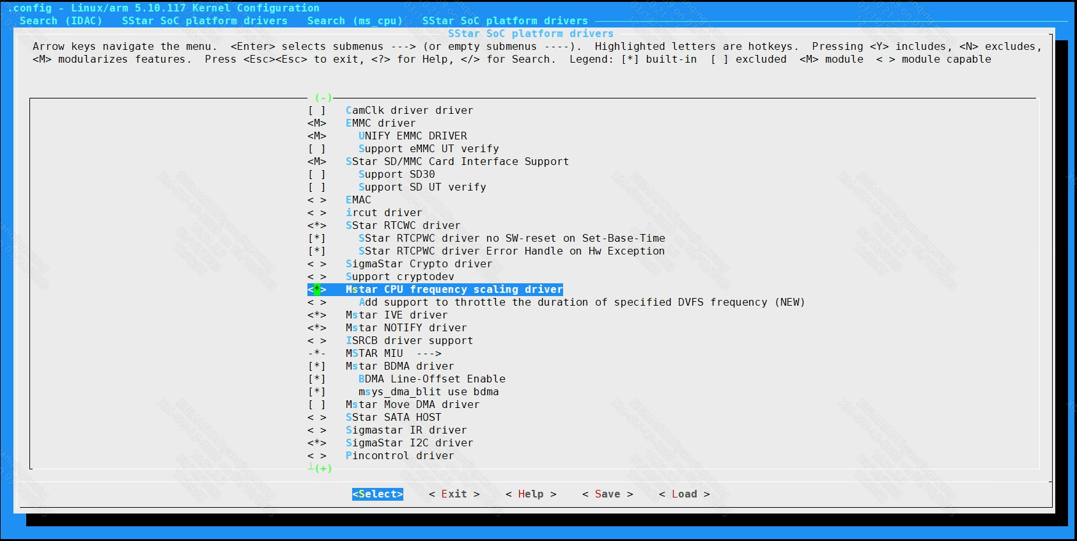1077x541 pixels.
Task: Click the Select button
Action: coord(378,494)
